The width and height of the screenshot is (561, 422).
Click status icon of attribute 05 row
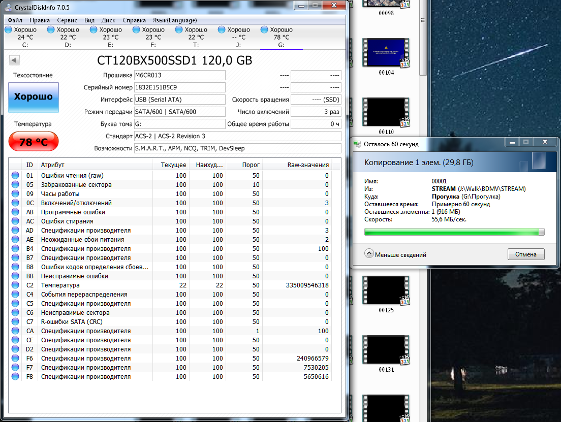tap(15, 184)
